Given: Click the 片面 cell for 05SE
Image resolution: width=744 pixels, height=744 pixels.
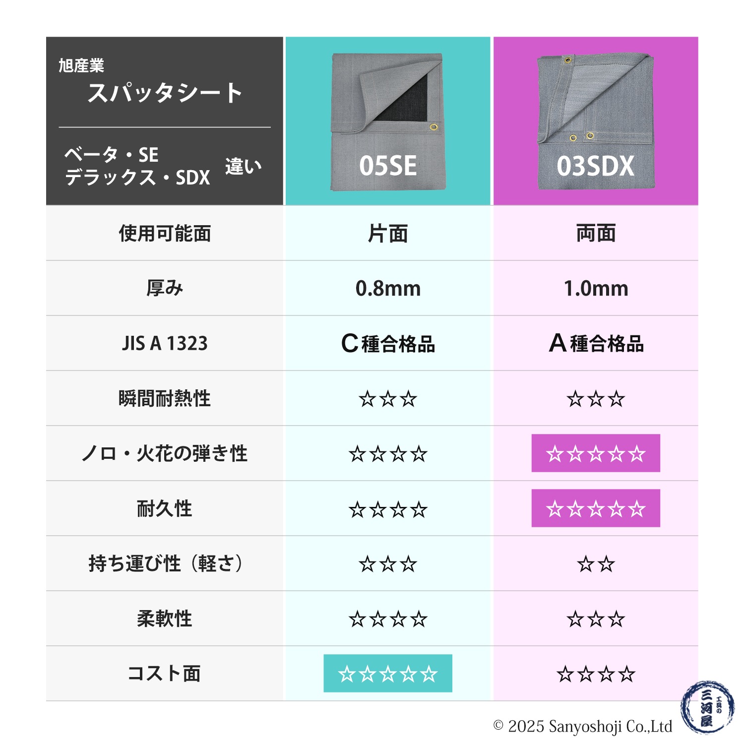Looking at the screenshot, I should [x=388, y=233].
